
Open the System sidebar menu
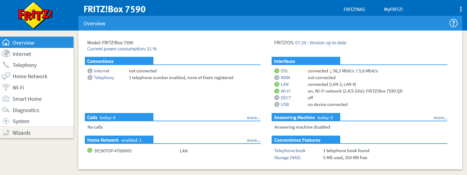click(x=37, y=121)
